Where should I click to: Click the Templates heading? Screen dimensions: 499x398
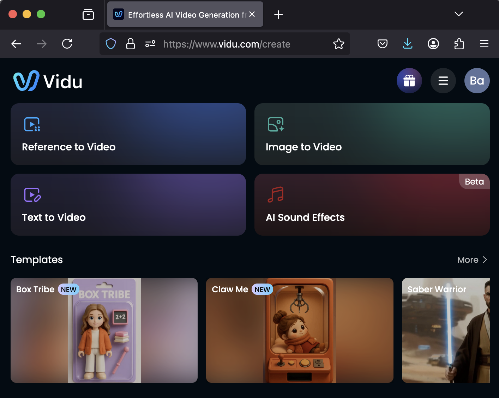click(37, 260)
